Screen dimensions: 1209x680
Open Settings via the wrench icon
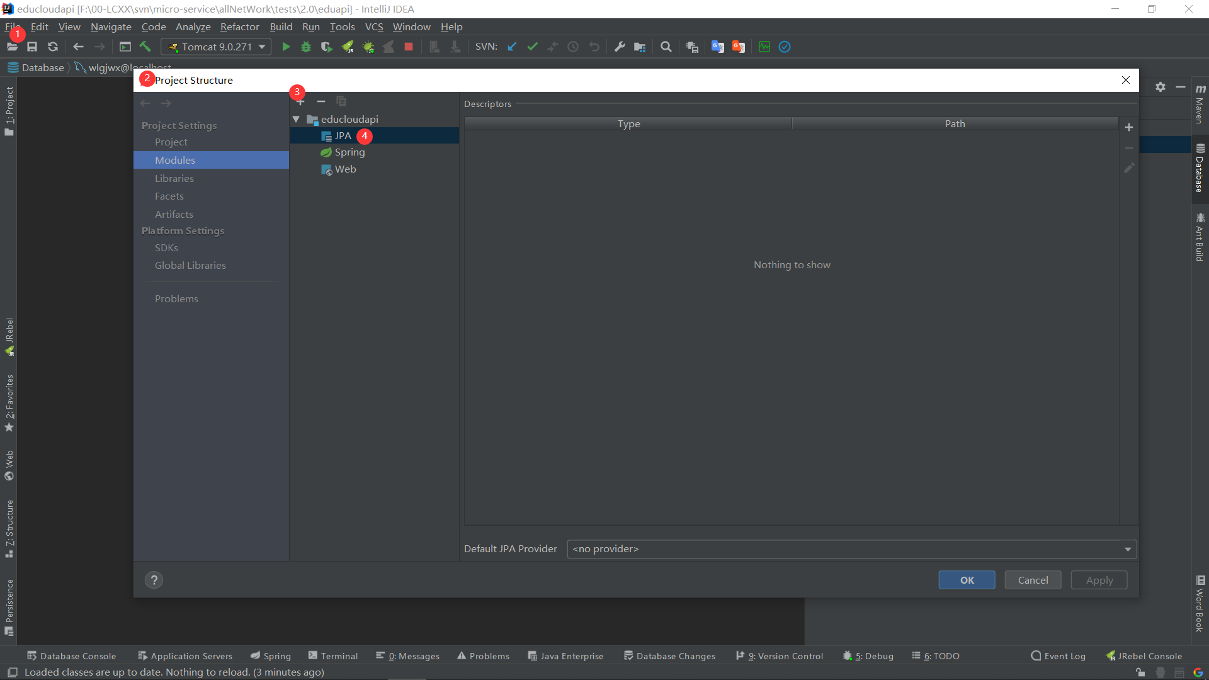pyautogui.click(x=620, y=47)
